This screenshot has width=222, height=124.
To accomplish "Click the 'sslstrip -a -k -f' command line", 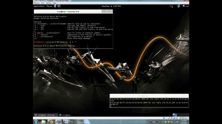I will click(68, 42).
